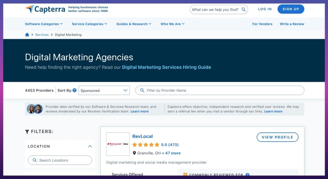
Task: Click the Filters funnel icon
Action: click(x=27, y=132)
